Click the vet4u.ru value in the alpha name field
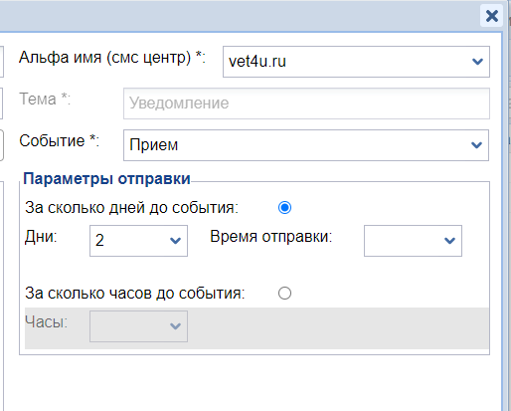511x411 pixels. 257,62
